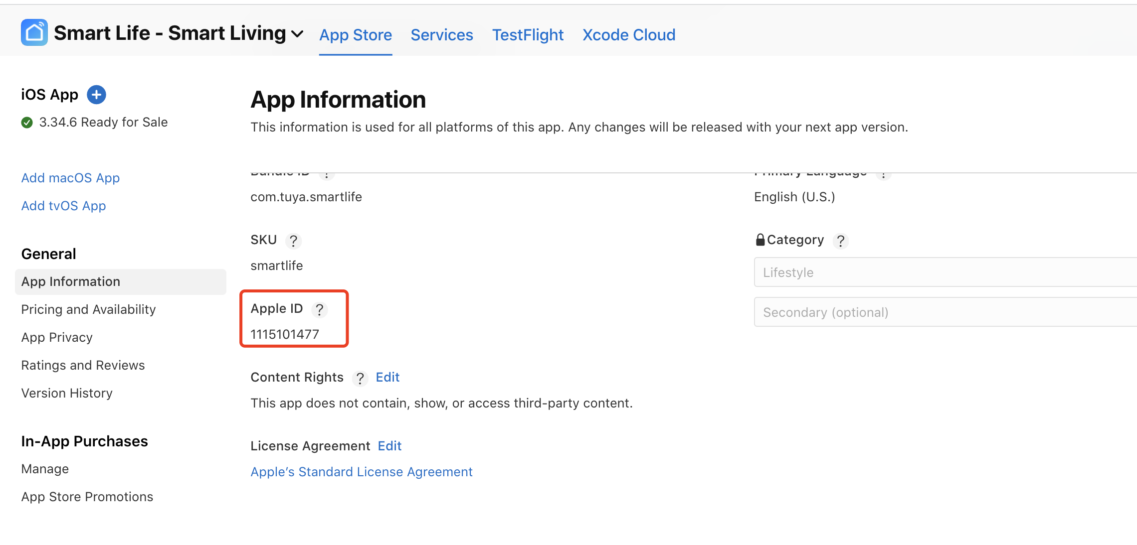Open Apple's Standard License Agreement link
This screenshot has width=1137, height=545.
pos(362,472)
